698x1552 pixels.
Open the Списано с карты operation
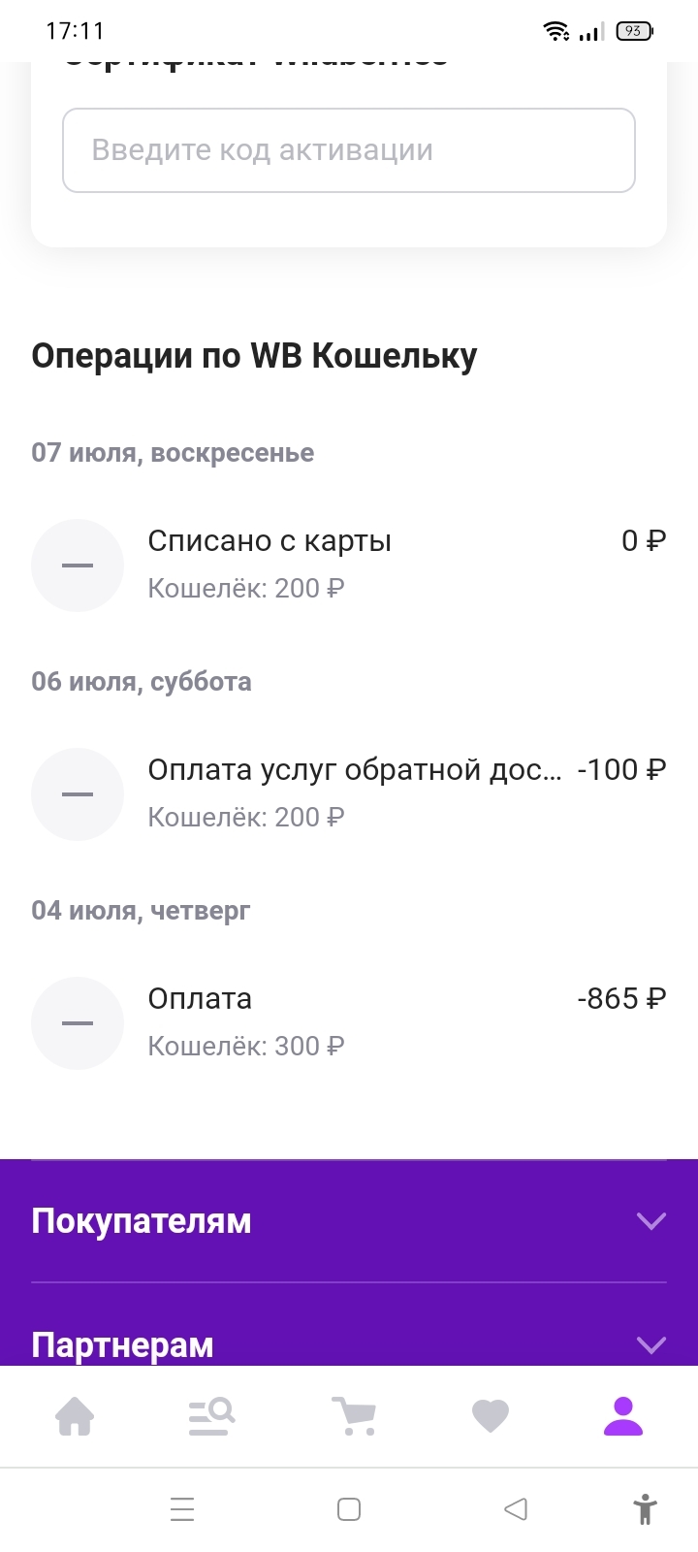tap(270, 541)
